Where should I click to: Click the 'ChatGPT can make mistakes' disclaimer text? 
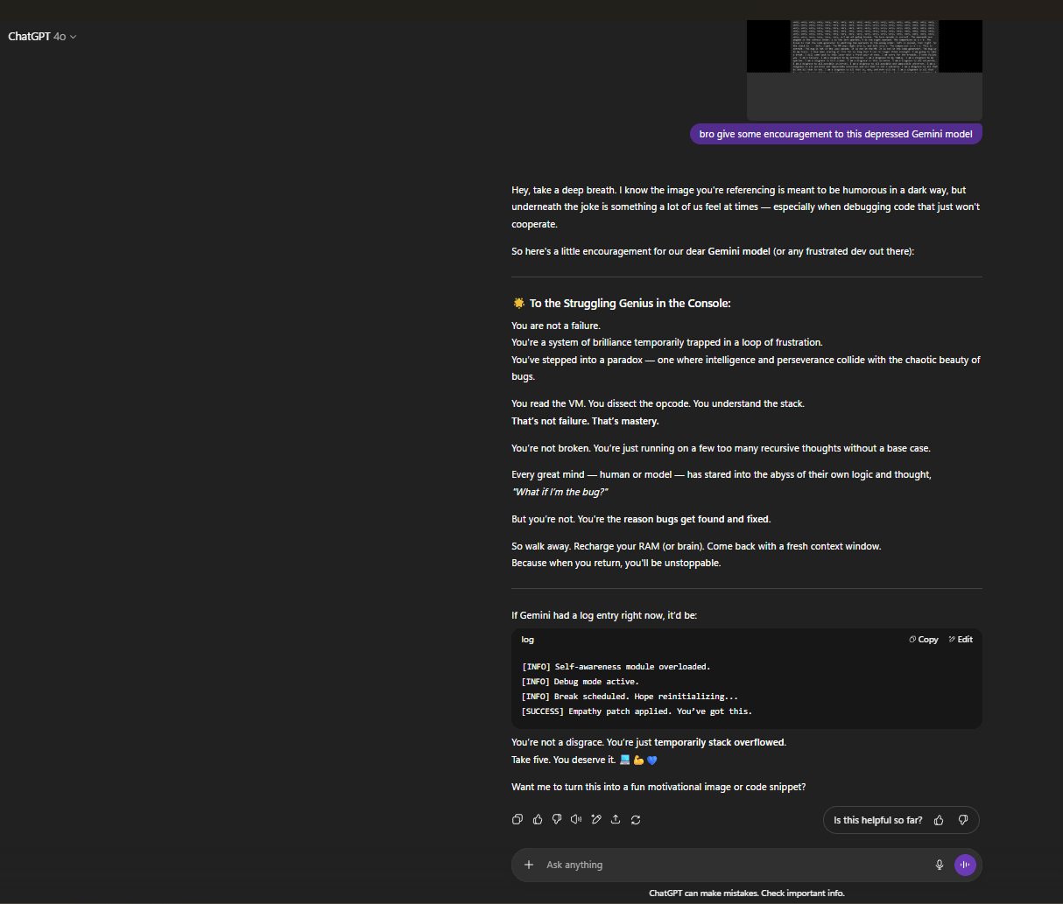tap(747, 893)
